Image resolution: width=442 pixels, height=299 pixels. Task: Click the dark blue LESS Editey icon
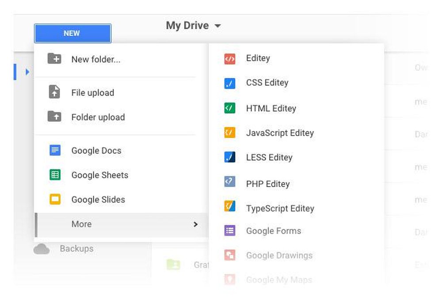pos(230,157)
